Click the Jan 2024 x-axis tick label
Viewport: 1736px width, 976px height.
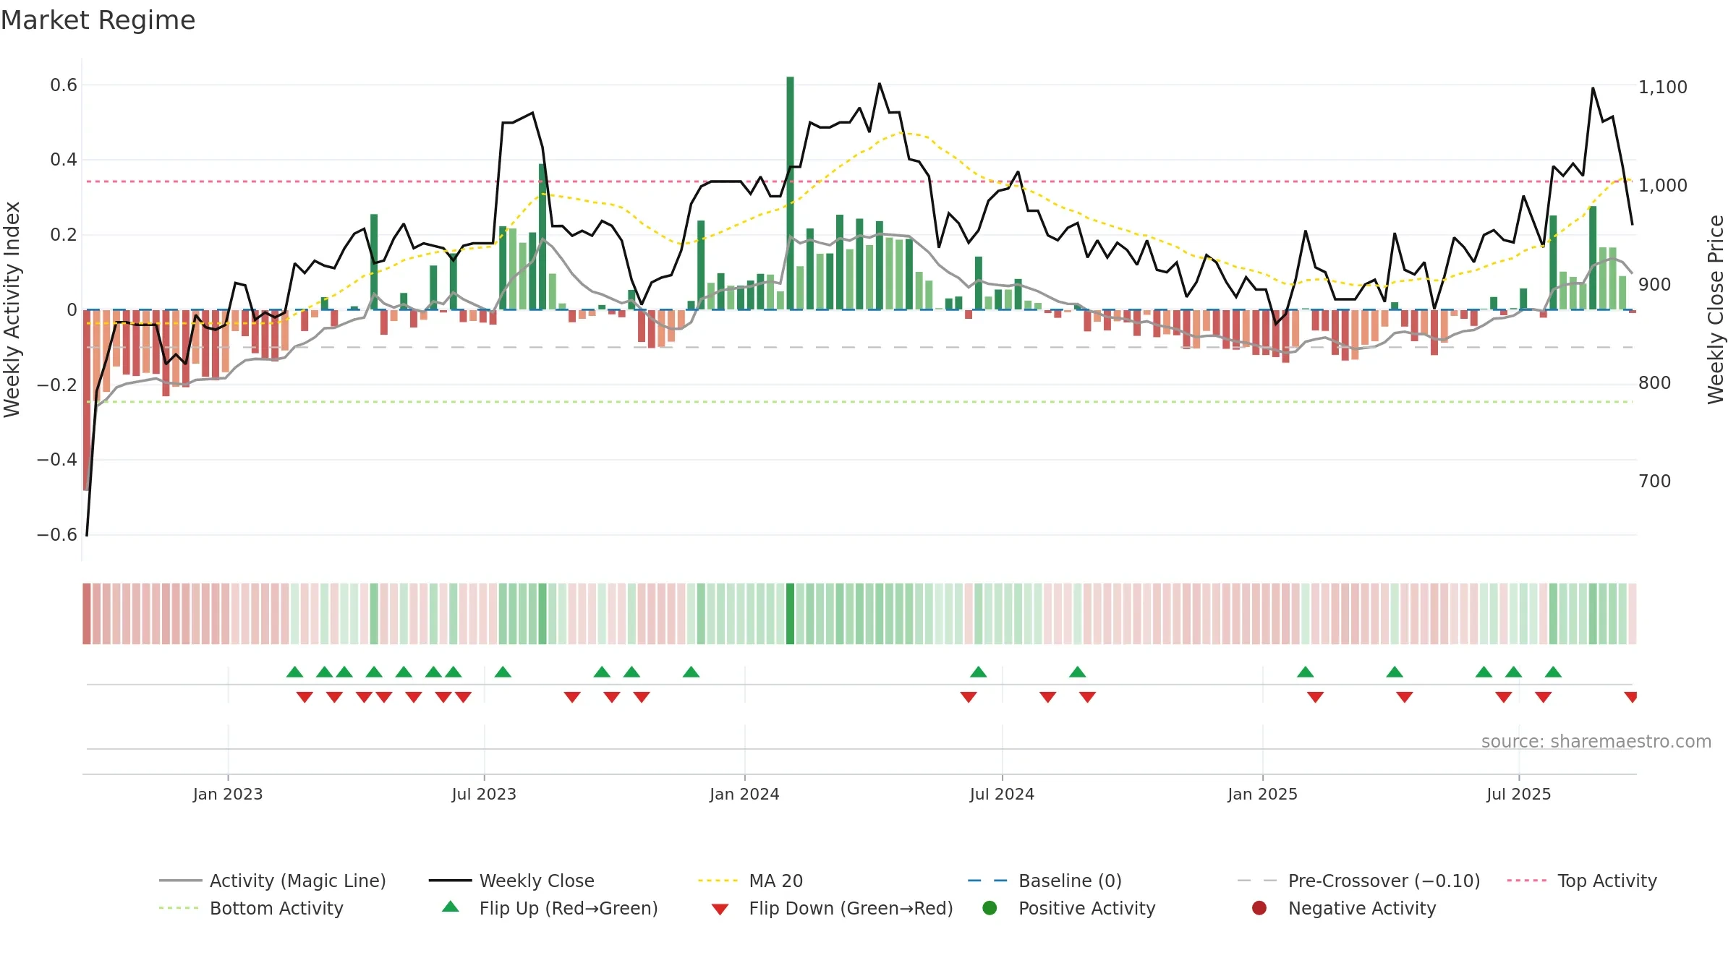pyautogui.click(x=744, y=794)
